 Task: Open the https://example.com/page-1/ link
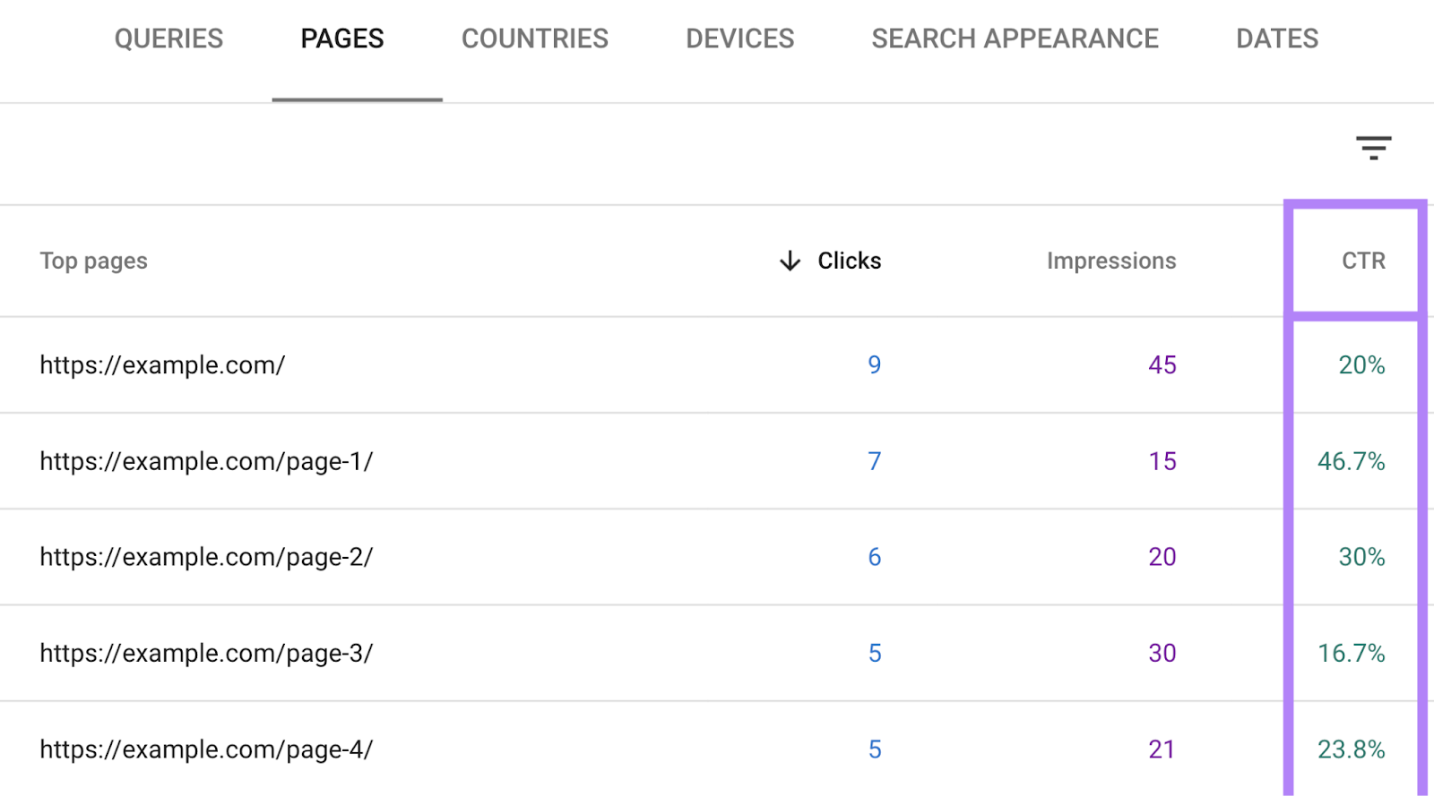coord(206,461)
